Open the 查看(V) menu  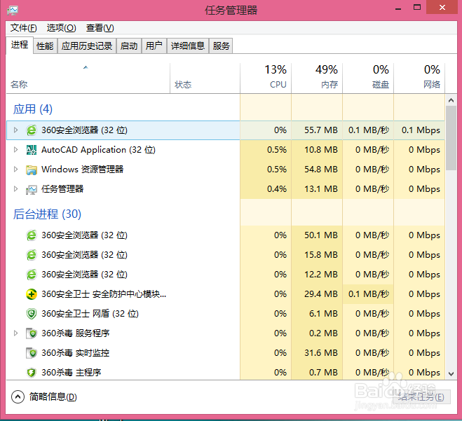coord(100,28)
